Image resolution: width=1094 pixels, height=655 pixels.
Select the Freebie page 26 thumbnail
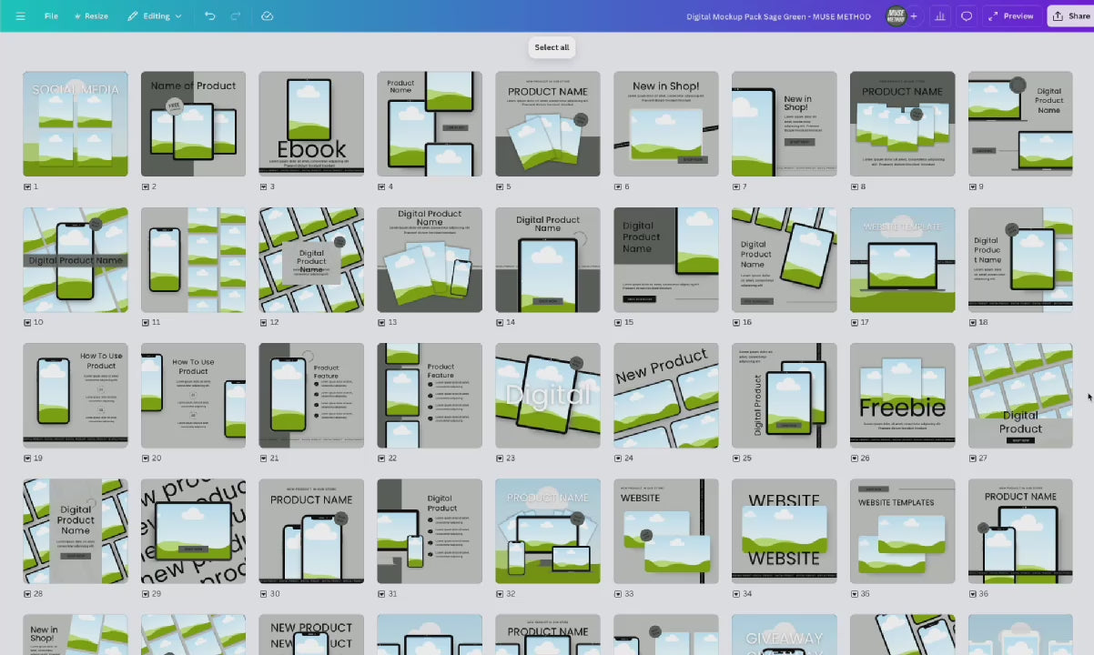(903, 396)
